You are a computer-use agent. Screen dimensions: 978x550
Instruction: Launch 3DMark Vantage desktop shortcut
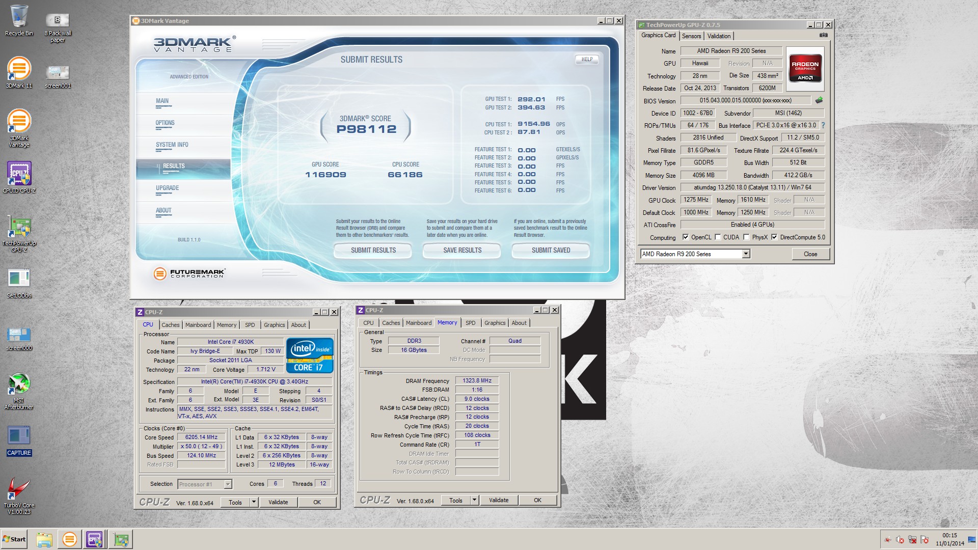tap(19, 128)
